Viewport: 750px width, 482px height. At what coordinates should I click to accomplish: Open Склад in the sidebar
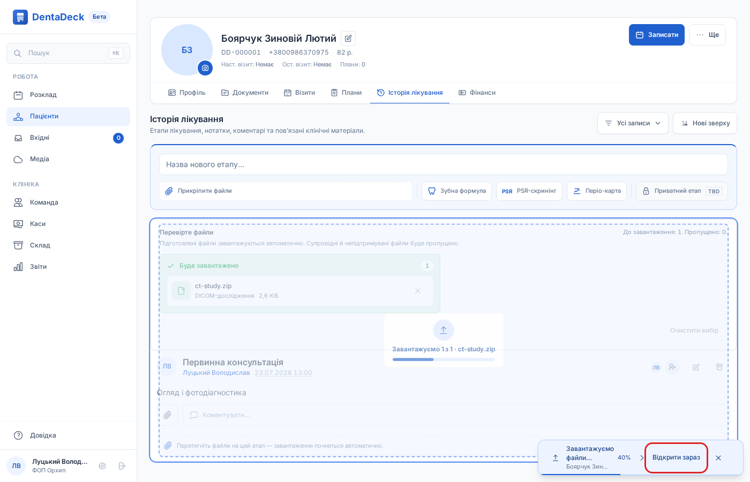tap(68, 245)
